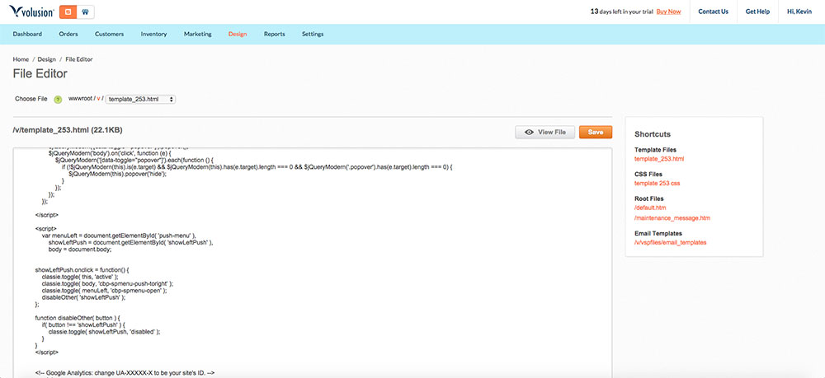Open the template 253 css shortcut
The image size is (825, 378).
(x=658, y=183)
